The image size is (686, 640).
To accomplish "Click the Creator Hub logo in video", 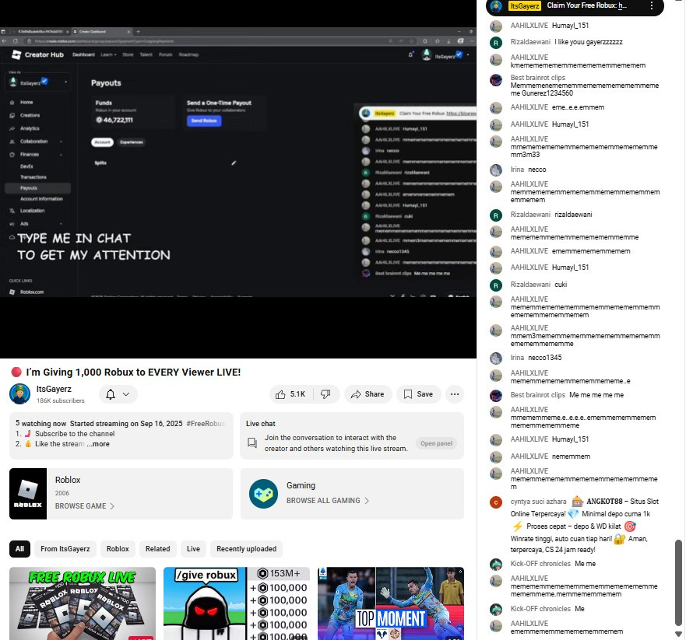I will [37, 54].
